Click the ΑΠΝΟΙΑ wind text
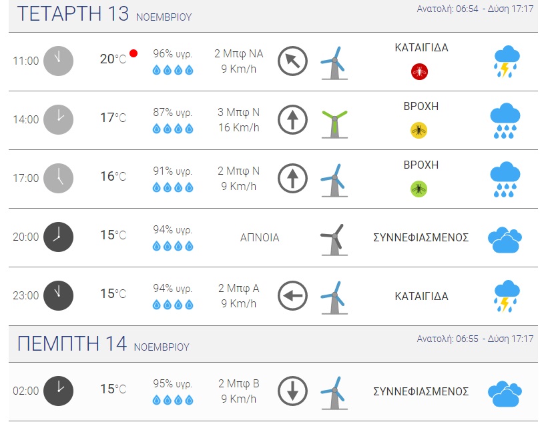552x422 pixels. [260, 237]
